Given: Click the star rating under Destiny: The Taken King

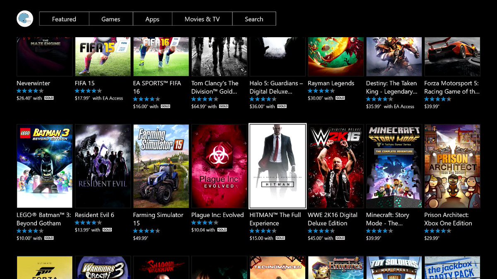Looking at the screenshot, I should (380, 99).
